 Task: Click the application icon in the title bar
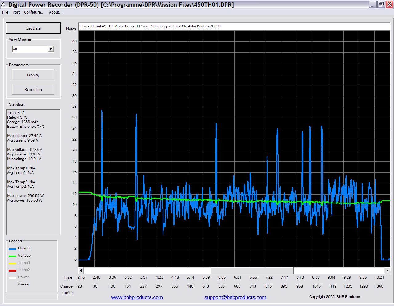(x=3, y=5)
